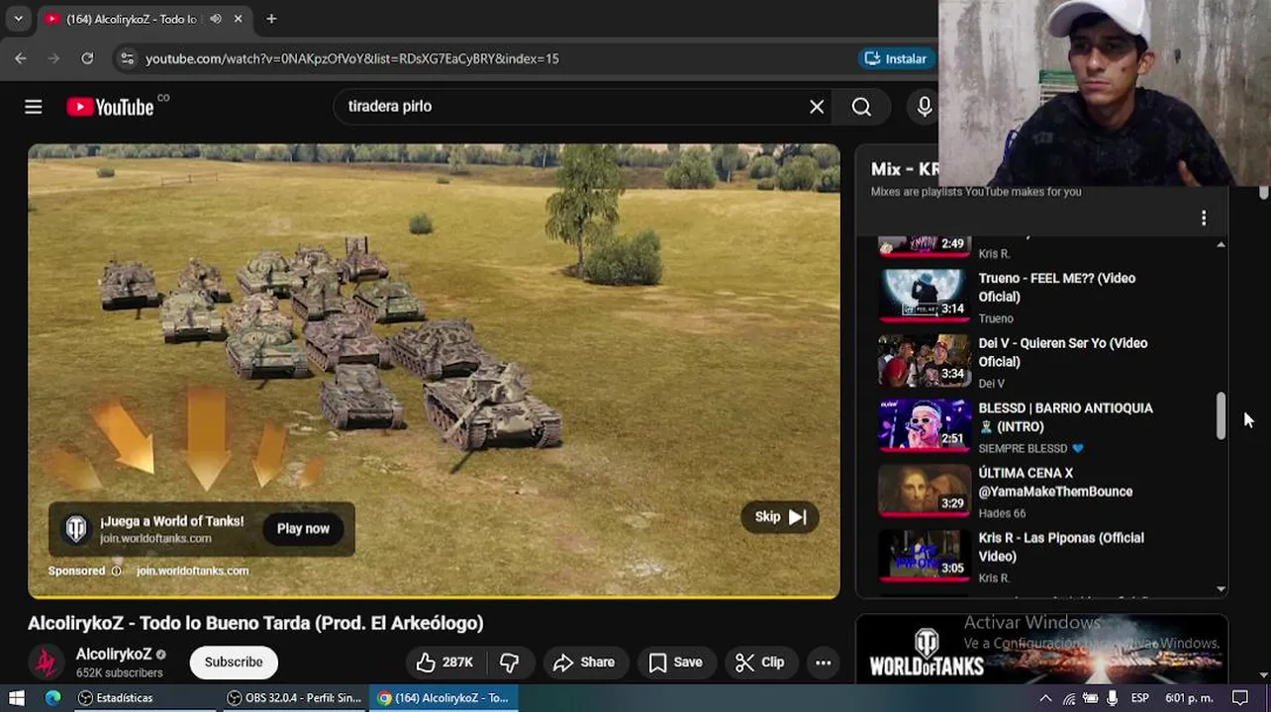Viewport: 1271px width, 712px height.
Task: Open ad info icon next to Sponsored
Action: click(116, 571)
